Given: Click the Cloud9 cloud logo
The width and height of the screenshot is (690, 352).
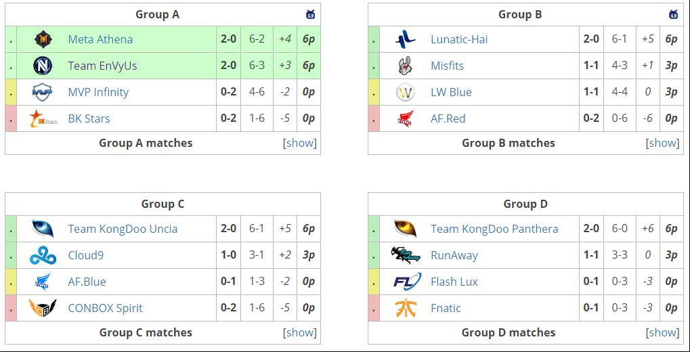Looking at the screenshot, I should (x=43, y=255).
